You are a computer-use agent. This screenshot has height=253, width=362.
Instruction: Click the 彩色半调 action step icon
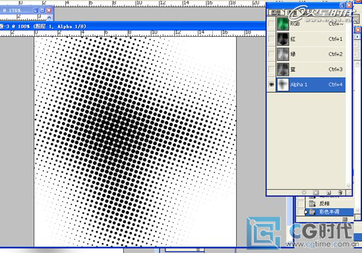tap(312, 212)
